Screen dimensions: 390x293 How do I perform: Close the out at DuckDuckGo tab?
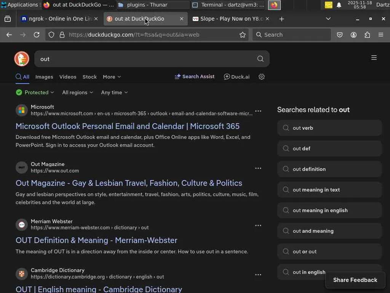point(182,19)
